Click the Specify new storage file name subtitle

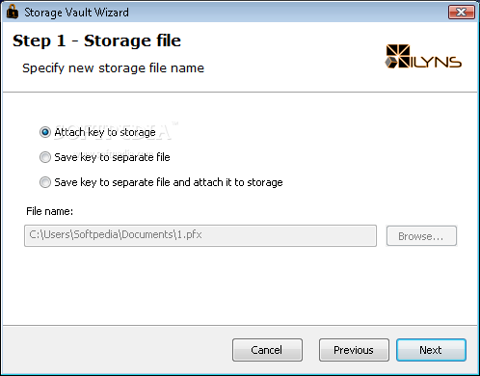pyautogui.click(x=113, y=68)
